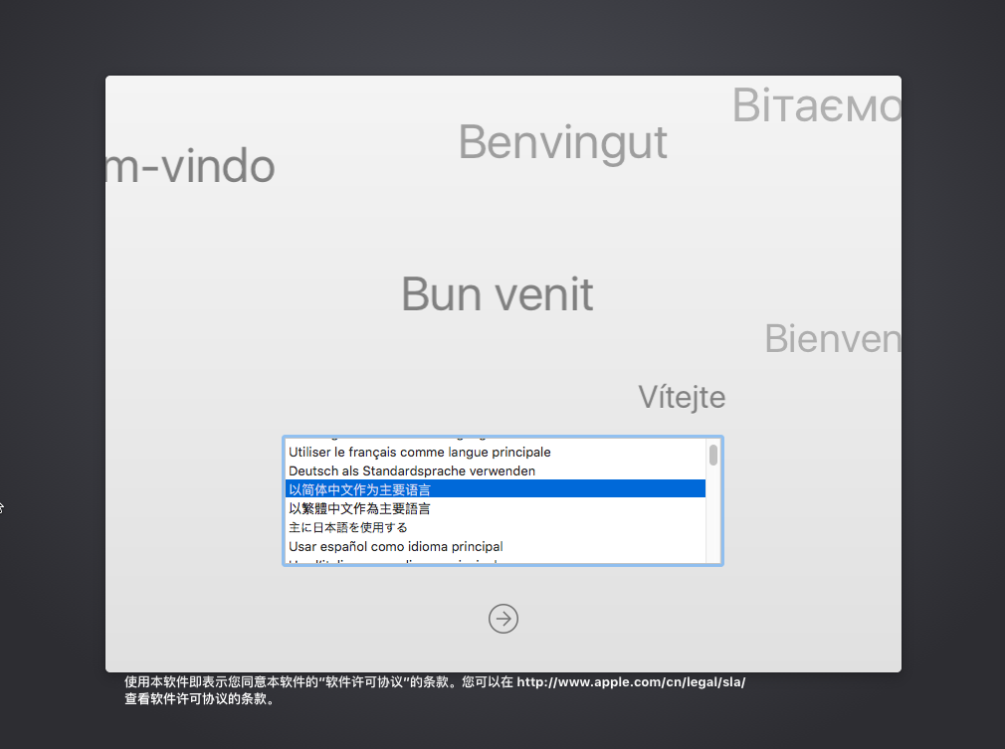
Task: Click the "Bun venit" greeting text
Action: click(x=497, y=293)
